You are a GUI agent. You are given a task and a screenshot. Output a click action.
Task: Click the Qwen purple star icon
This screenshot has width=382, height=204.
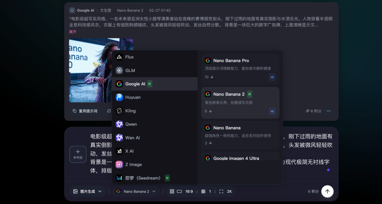pyautogui.click(x=119, y=124)
